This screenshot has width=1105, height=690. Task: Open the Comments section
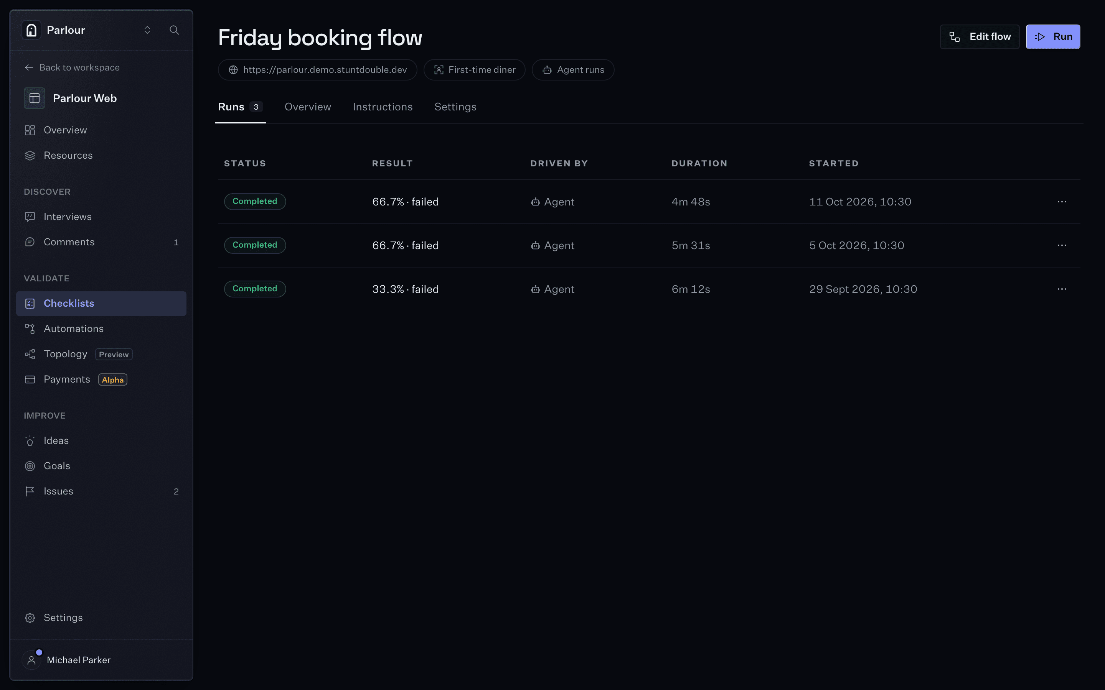pos(101,242)
